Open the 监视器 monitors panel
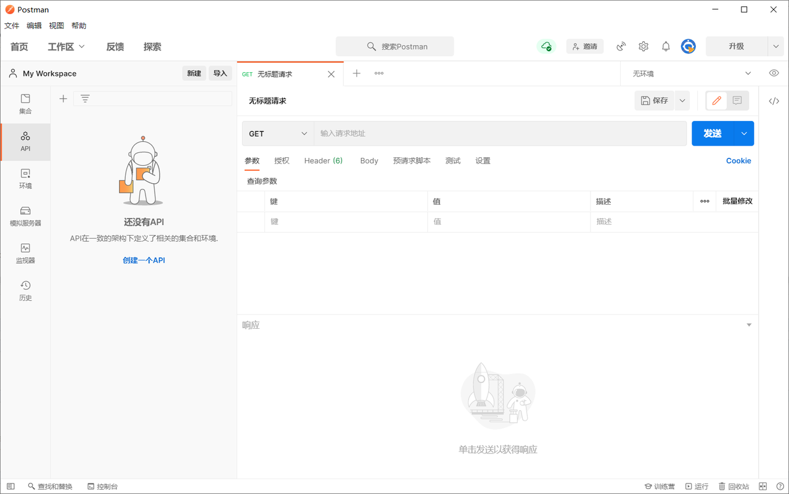Viewport: 789px width, 494px height. tap(25, 253)
